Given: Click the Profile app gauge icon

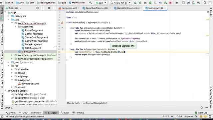Looking at the screenshot, I should (160, 3).
